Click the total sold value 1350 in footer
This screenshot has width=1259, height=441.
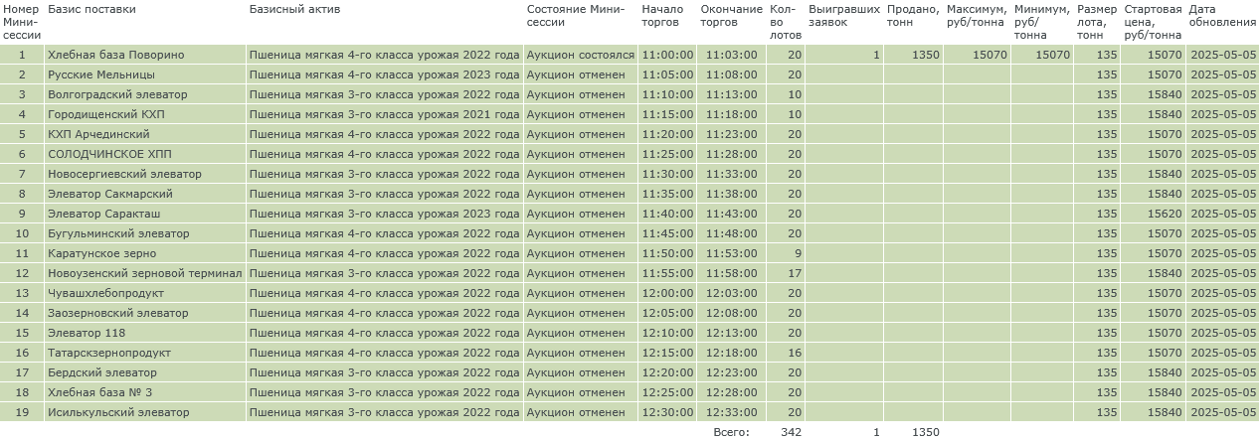click(x=926, y=432)
